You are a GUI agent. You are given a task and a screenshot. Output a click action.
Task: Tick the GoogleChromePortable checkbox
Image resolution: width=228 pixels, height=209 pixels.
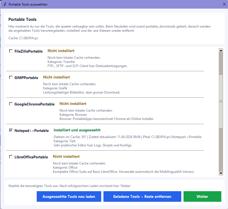11,104
